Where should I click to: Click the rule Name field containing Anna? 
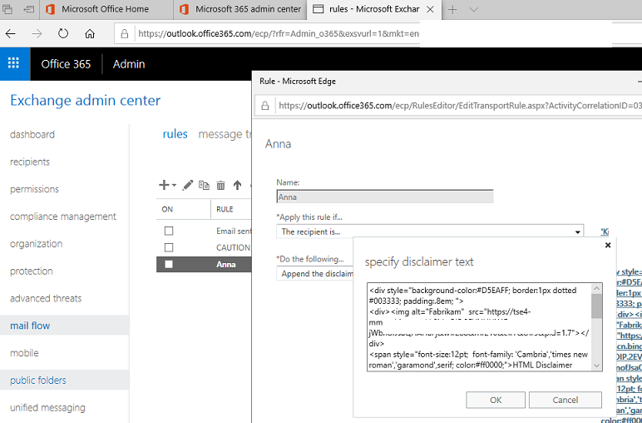pyautogui.click(x=385, y=197)
